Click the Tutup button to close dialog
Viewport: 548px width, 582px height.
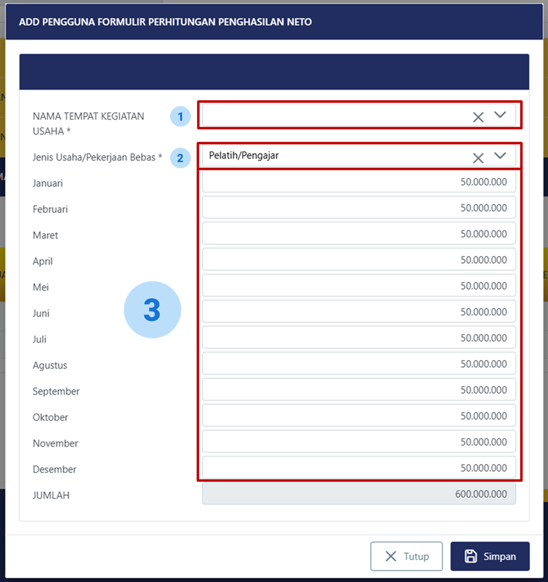coord(406,556)
